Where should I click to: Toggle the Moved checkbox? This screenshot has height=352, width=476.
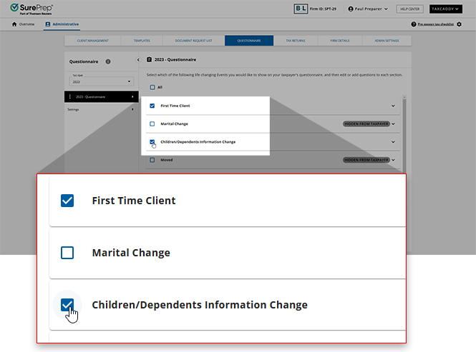(152, 160)
